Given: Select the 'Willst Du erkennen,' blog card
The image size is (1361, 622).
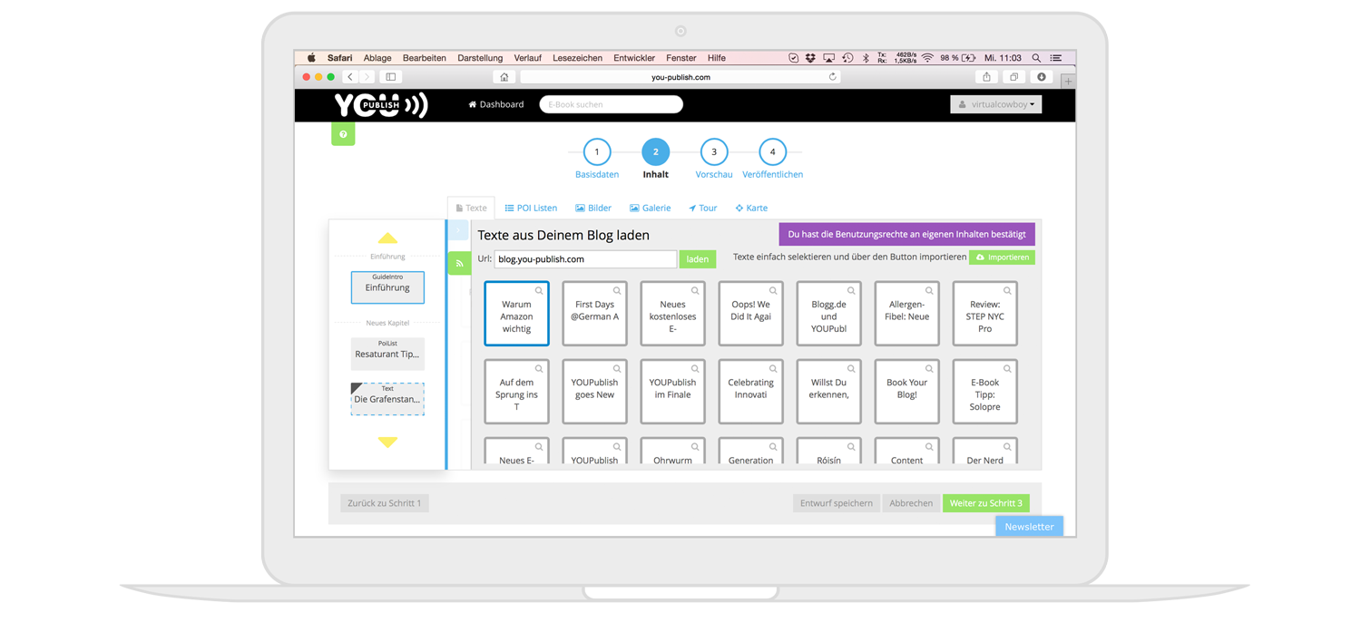Looking at the screenshot, I should 828,392.
